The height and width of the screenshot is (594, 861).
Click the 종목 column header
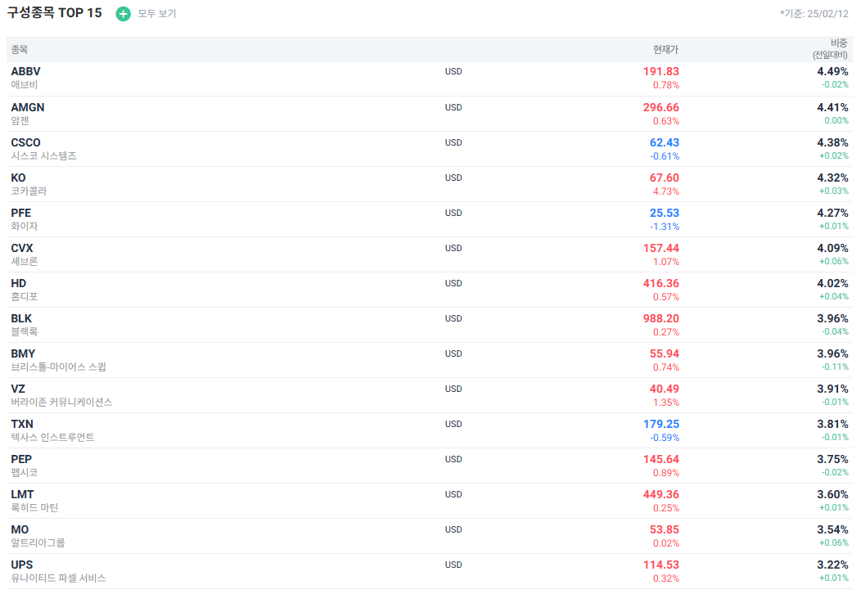(19, 49)
